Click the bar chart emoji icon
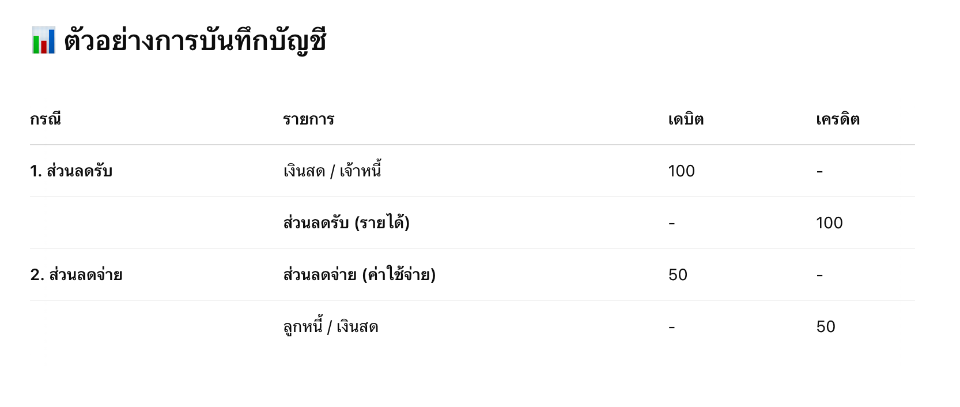Viewport: 960px width, 407px height. point(44,40)
